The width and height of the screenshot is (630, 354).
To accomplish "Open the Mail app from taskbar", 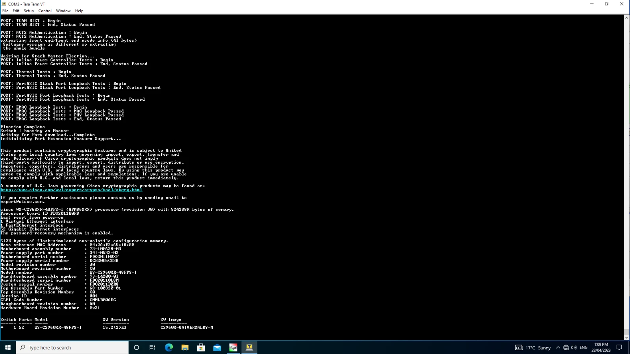I will point(217,347).
